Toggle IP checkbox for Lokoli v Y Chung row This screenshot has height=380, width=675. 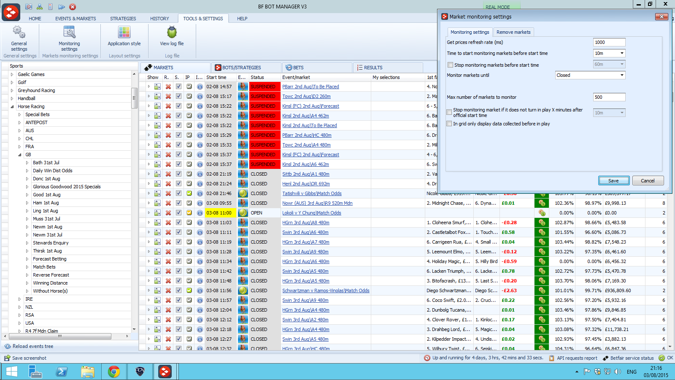tap(189, 213)
